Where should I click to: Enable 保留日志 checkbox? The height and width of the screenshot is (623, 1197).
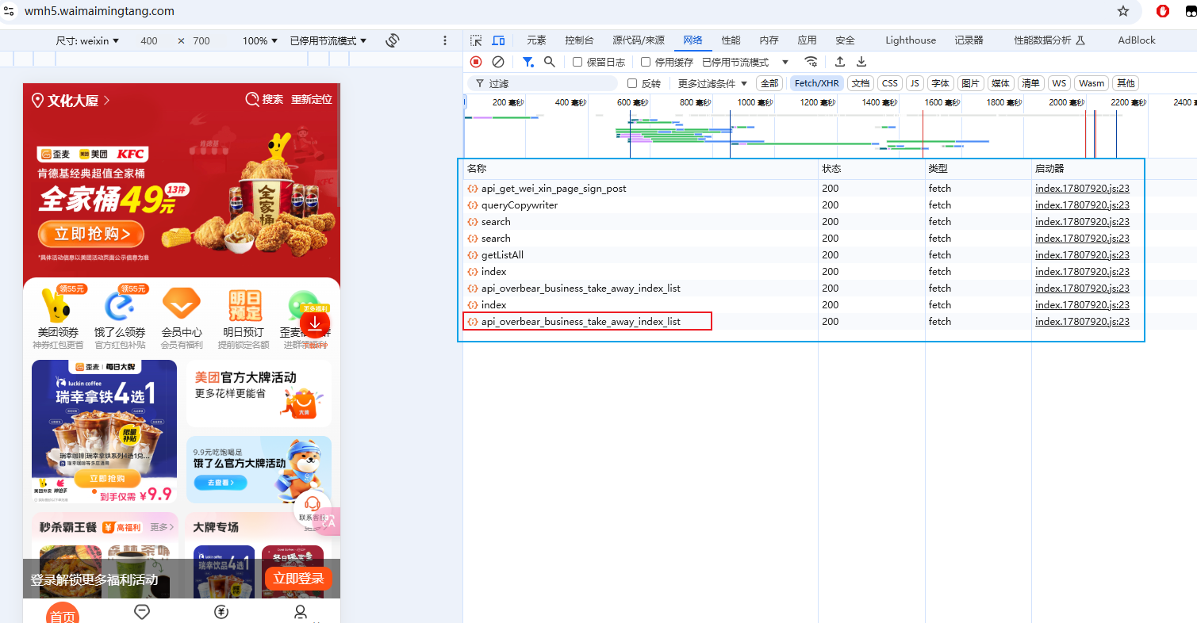tap(577, 62)
